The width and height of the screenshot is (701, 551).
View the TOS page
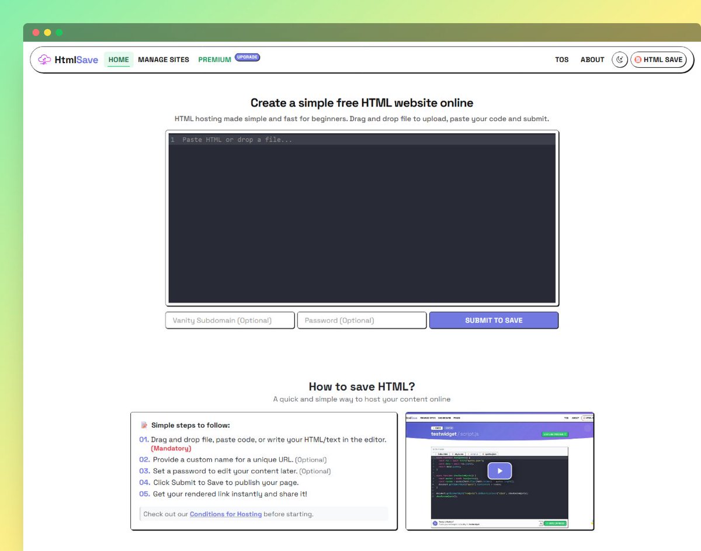coord(562,59)
